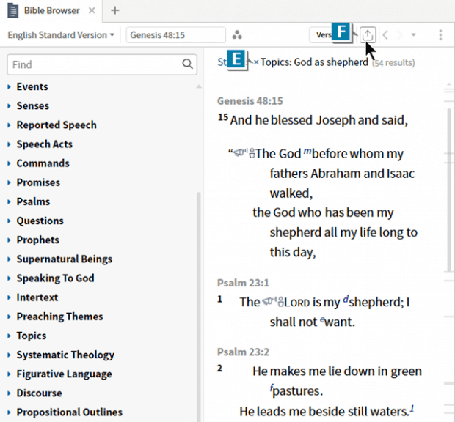The height and width of the screenshot is (422, 455).
Task: Click the Find magnifier search icon
Action: 188,65
